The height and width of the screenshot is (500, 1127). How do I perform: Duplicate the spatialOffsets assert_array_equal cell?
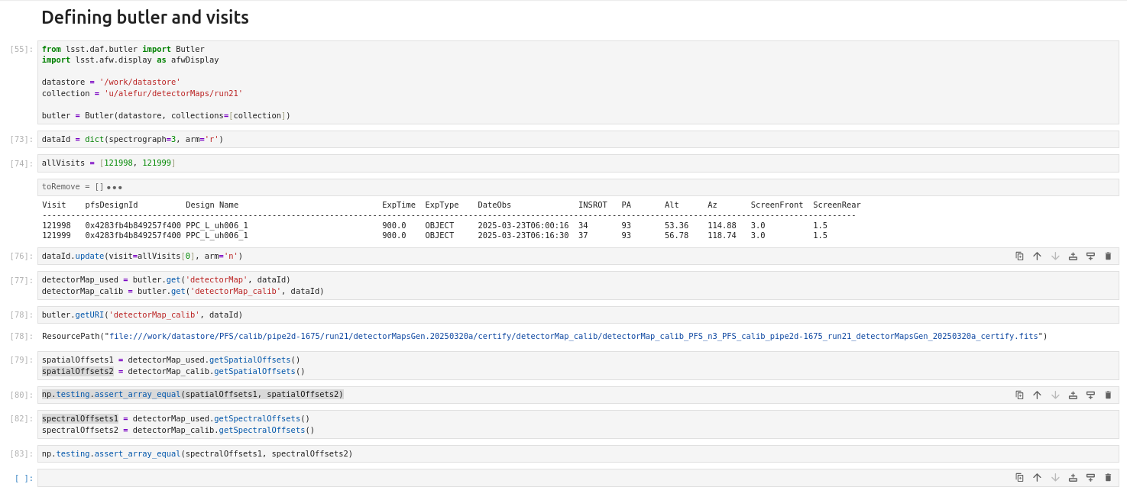(x=1019, y=395)
